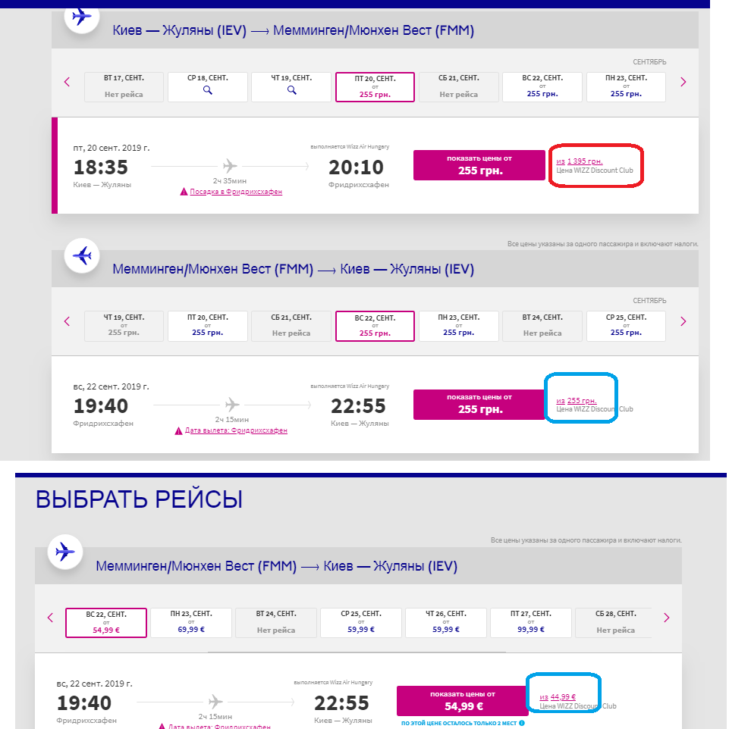Select Friday 20 Sept outbound date tab
This screenshot has width=751, height=729.
tap(375, 86)
